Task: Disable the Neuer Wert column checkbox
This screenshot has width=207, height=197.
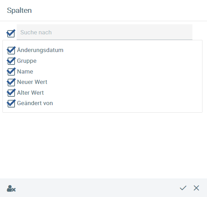Action: (11, 82)
